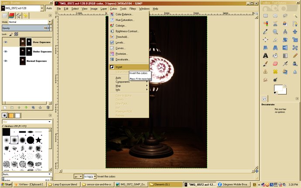Select the Ellipse Select tool

[x=275, y=16]
